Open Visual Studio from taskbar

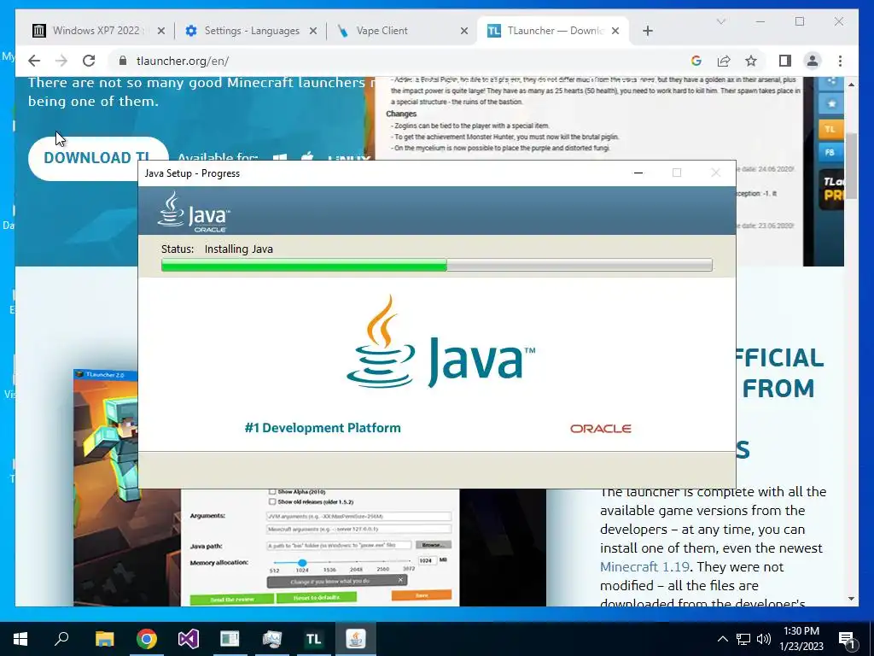(189, 639)
